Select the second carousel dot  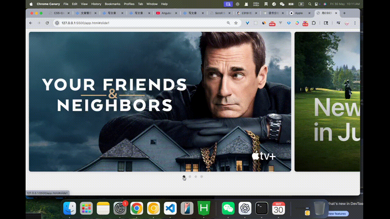click(190, 176)
